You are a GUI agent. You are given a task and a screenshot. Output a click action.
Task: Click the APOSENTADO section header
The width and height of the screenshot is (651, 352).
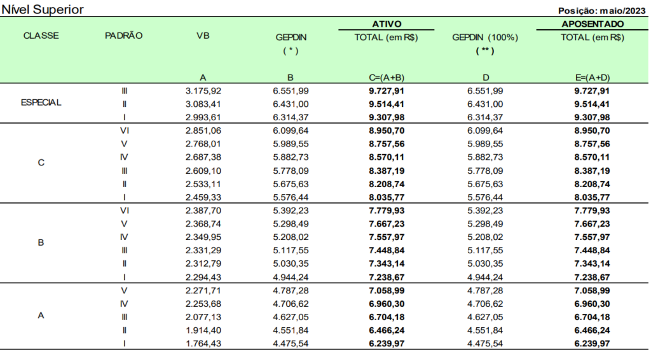[x=591, y=24]
